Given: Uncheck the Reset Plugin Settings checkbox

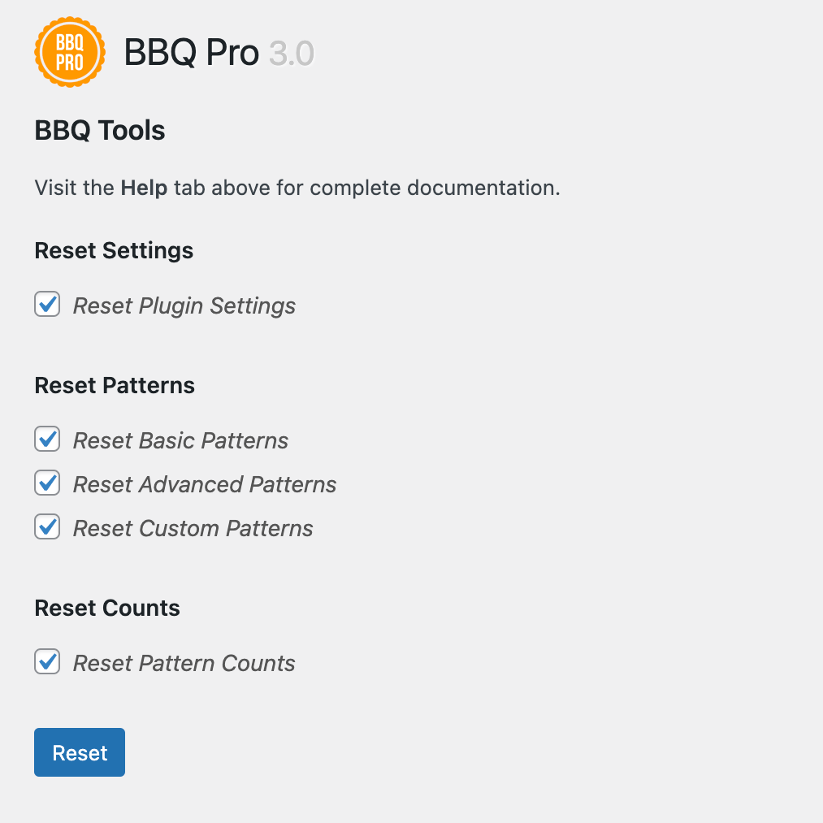Looking at the screenshot, I should point(47,305).
